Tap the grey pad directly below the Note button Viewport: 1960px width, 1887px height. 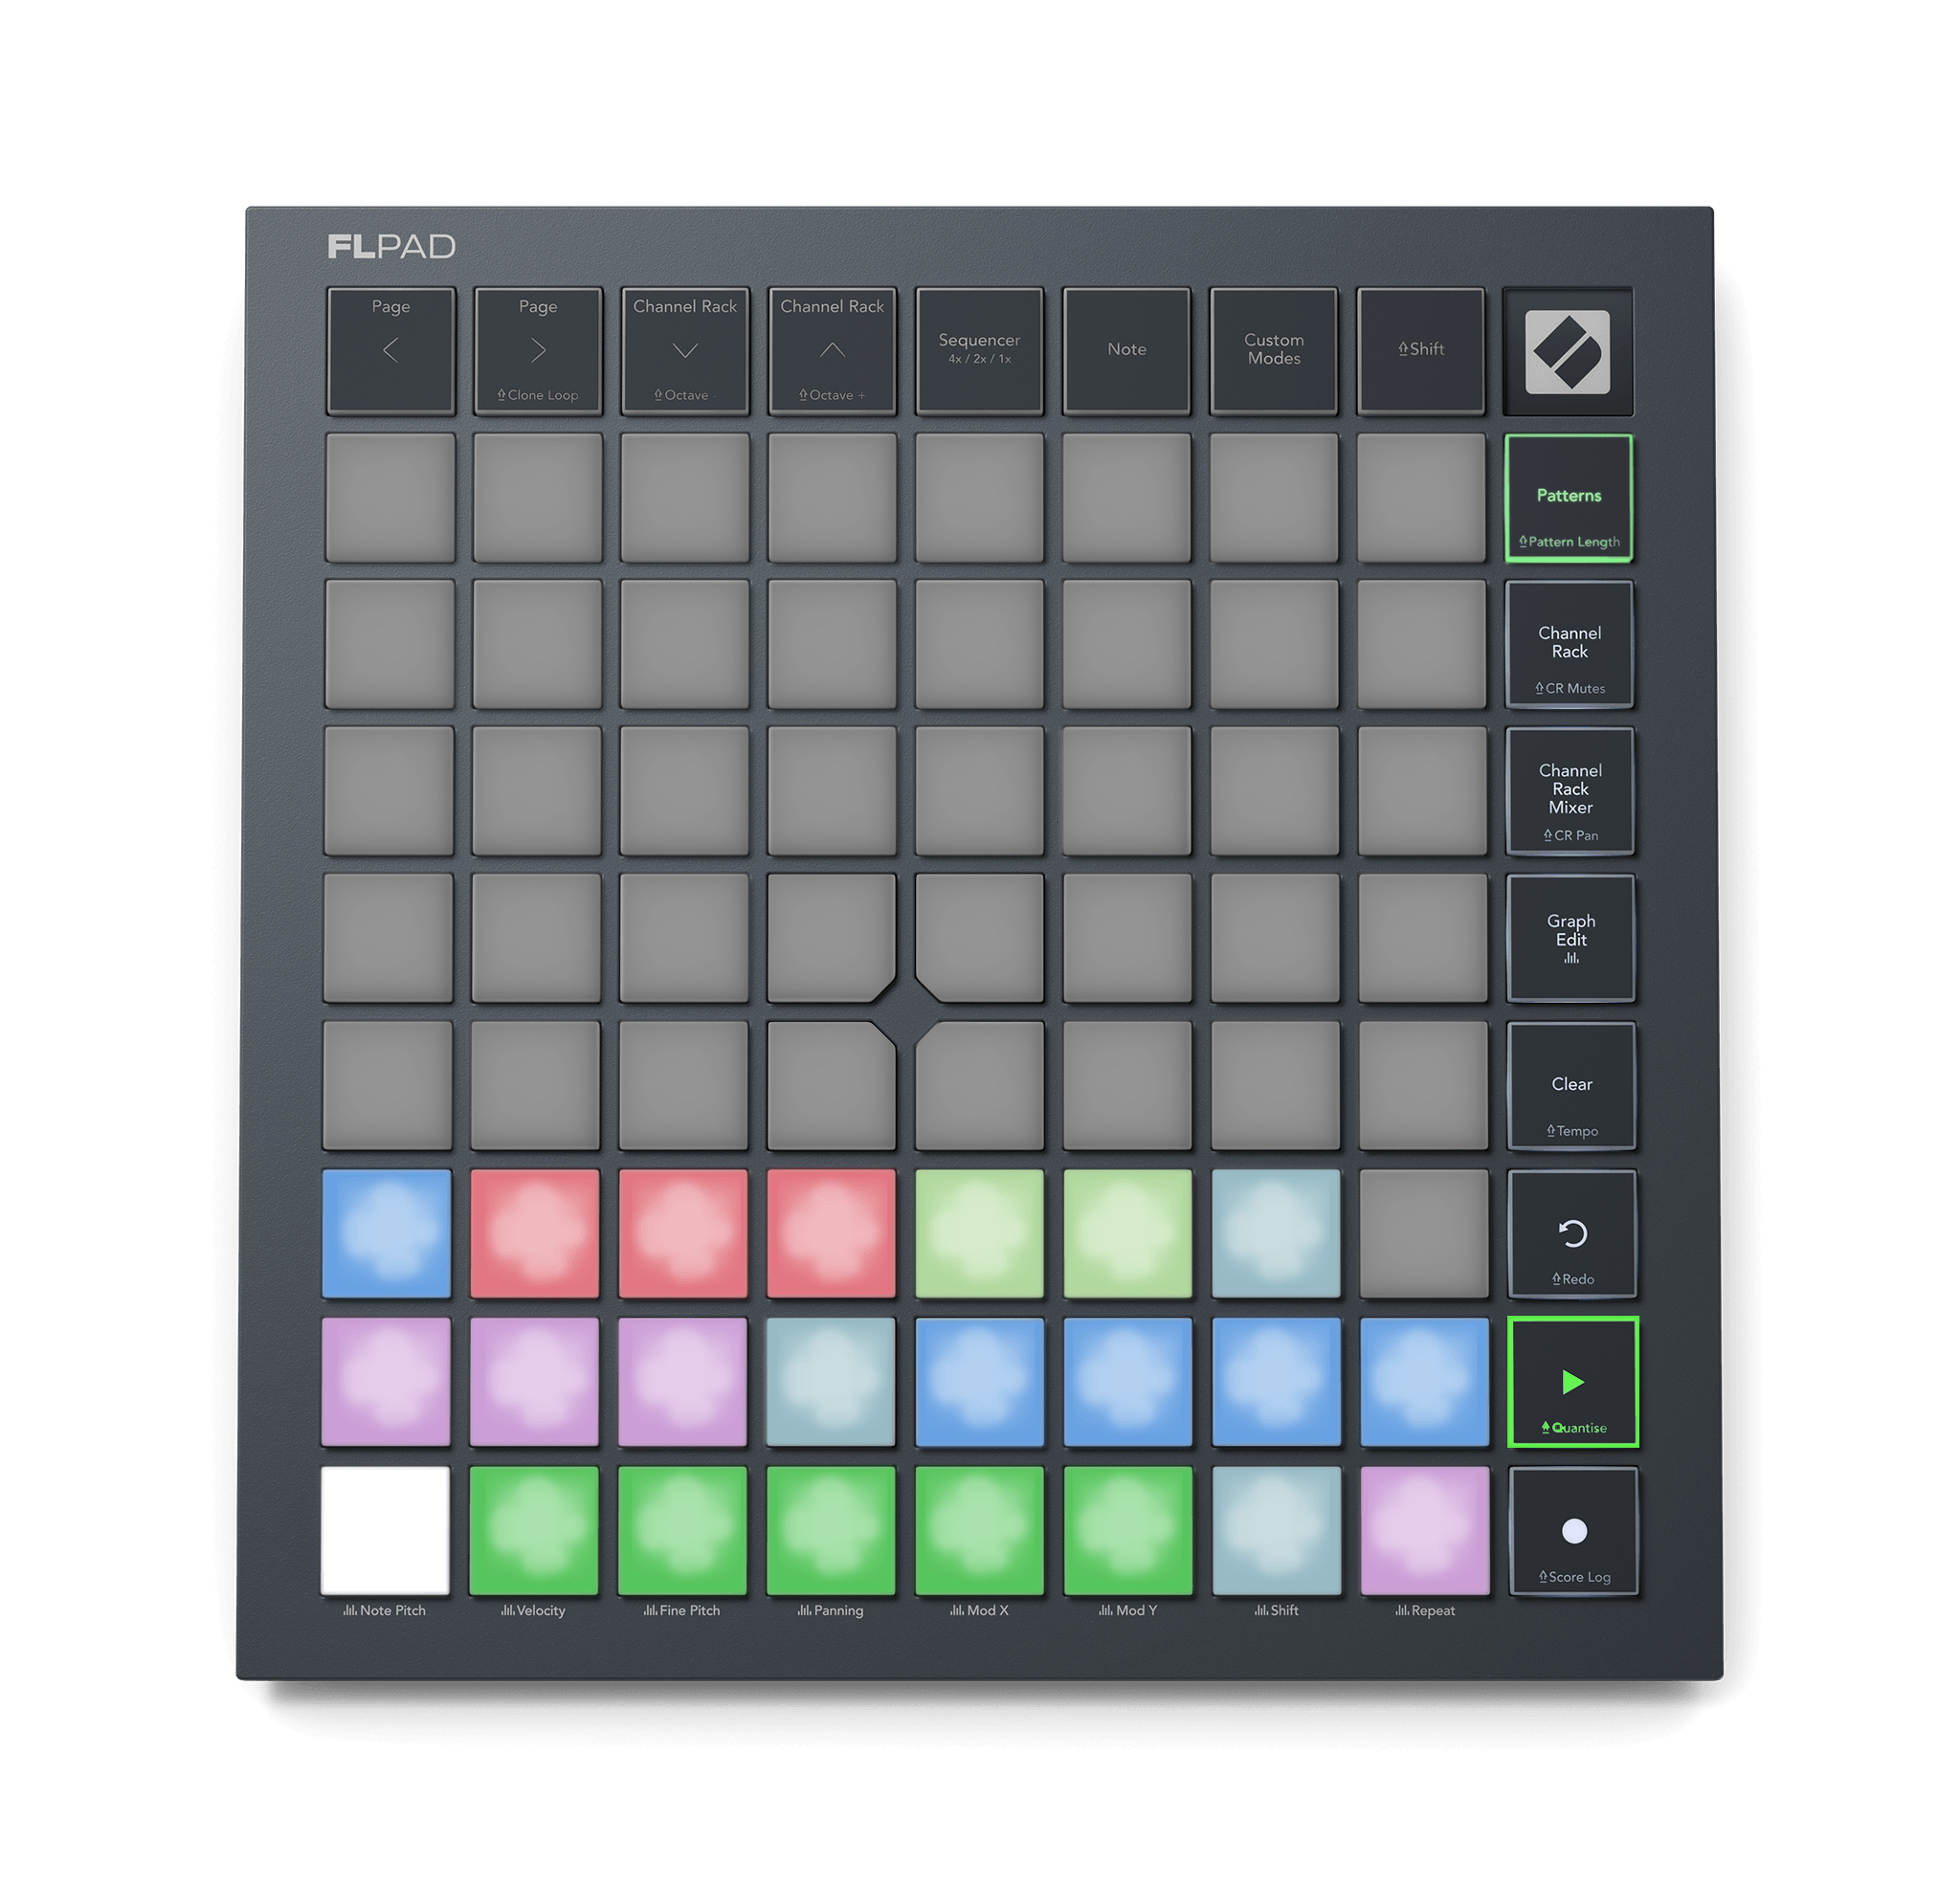click(1126, 497)
